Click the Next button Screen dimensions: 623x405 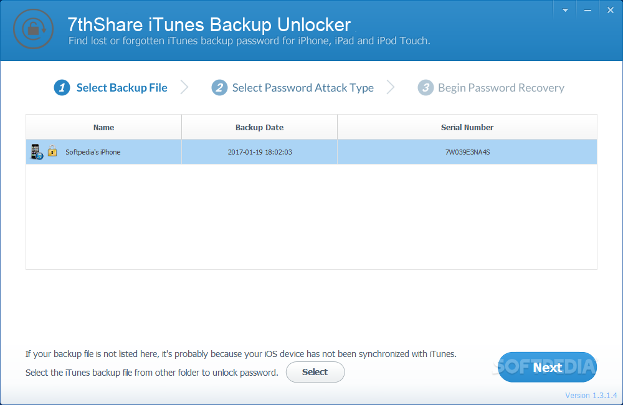click(547, 367)
